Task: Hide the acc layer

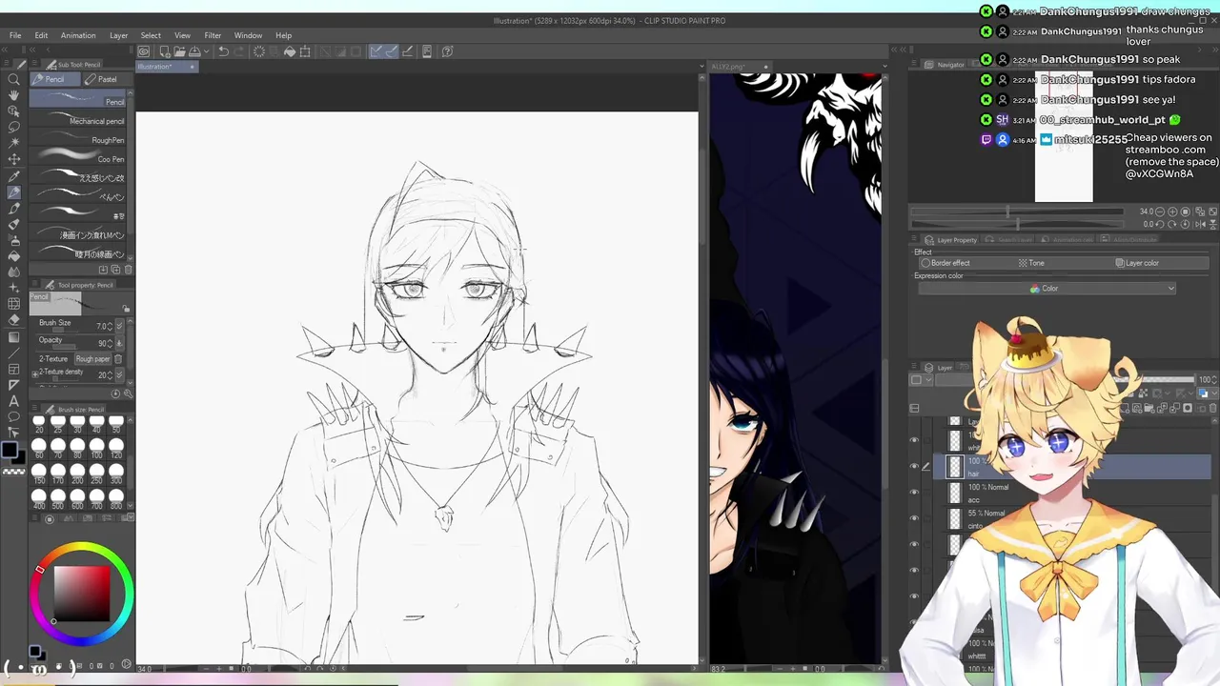Action: (x=914, y=493)
